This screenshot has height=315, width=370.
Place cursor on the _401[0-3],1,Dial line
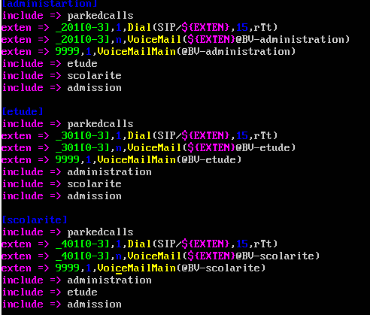[140, 244]
